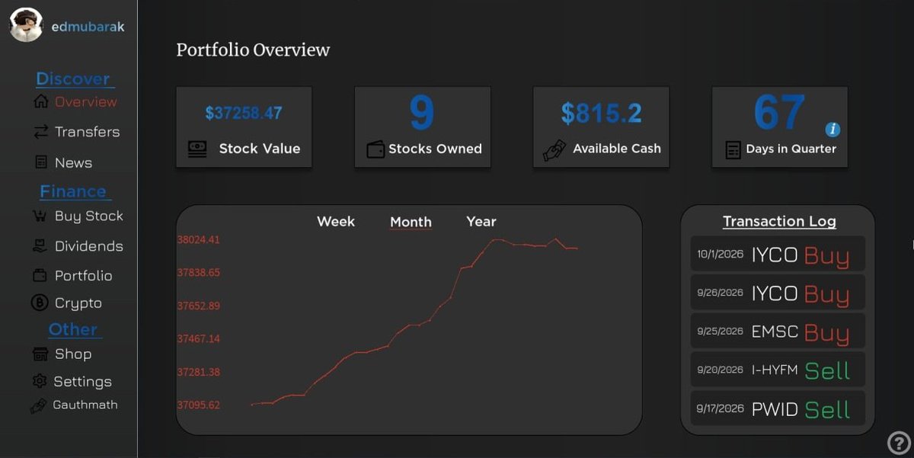
Task: Click the Crypto bitcoin icon
Action: pos(39,303)
